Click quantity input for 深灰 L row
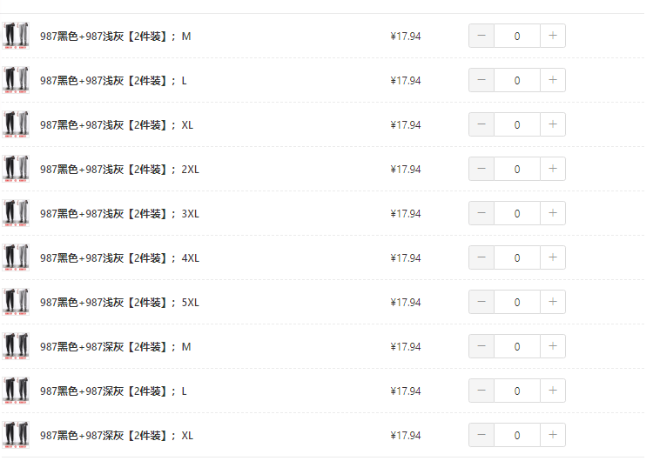 pyautogui.click(x=517, y=391)
